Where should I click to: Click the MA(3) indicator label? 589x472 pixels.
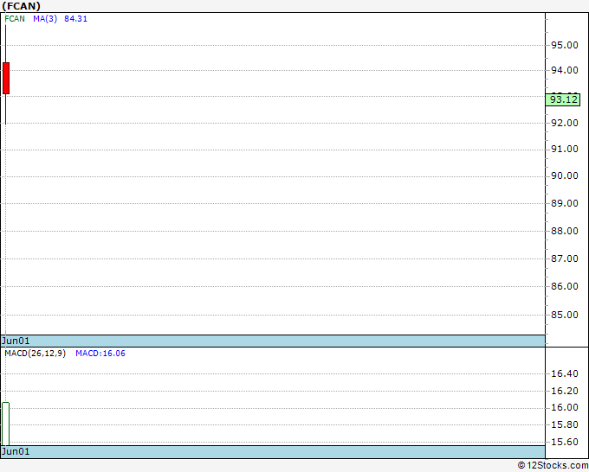pyautogui.click(x=45, y=19)
